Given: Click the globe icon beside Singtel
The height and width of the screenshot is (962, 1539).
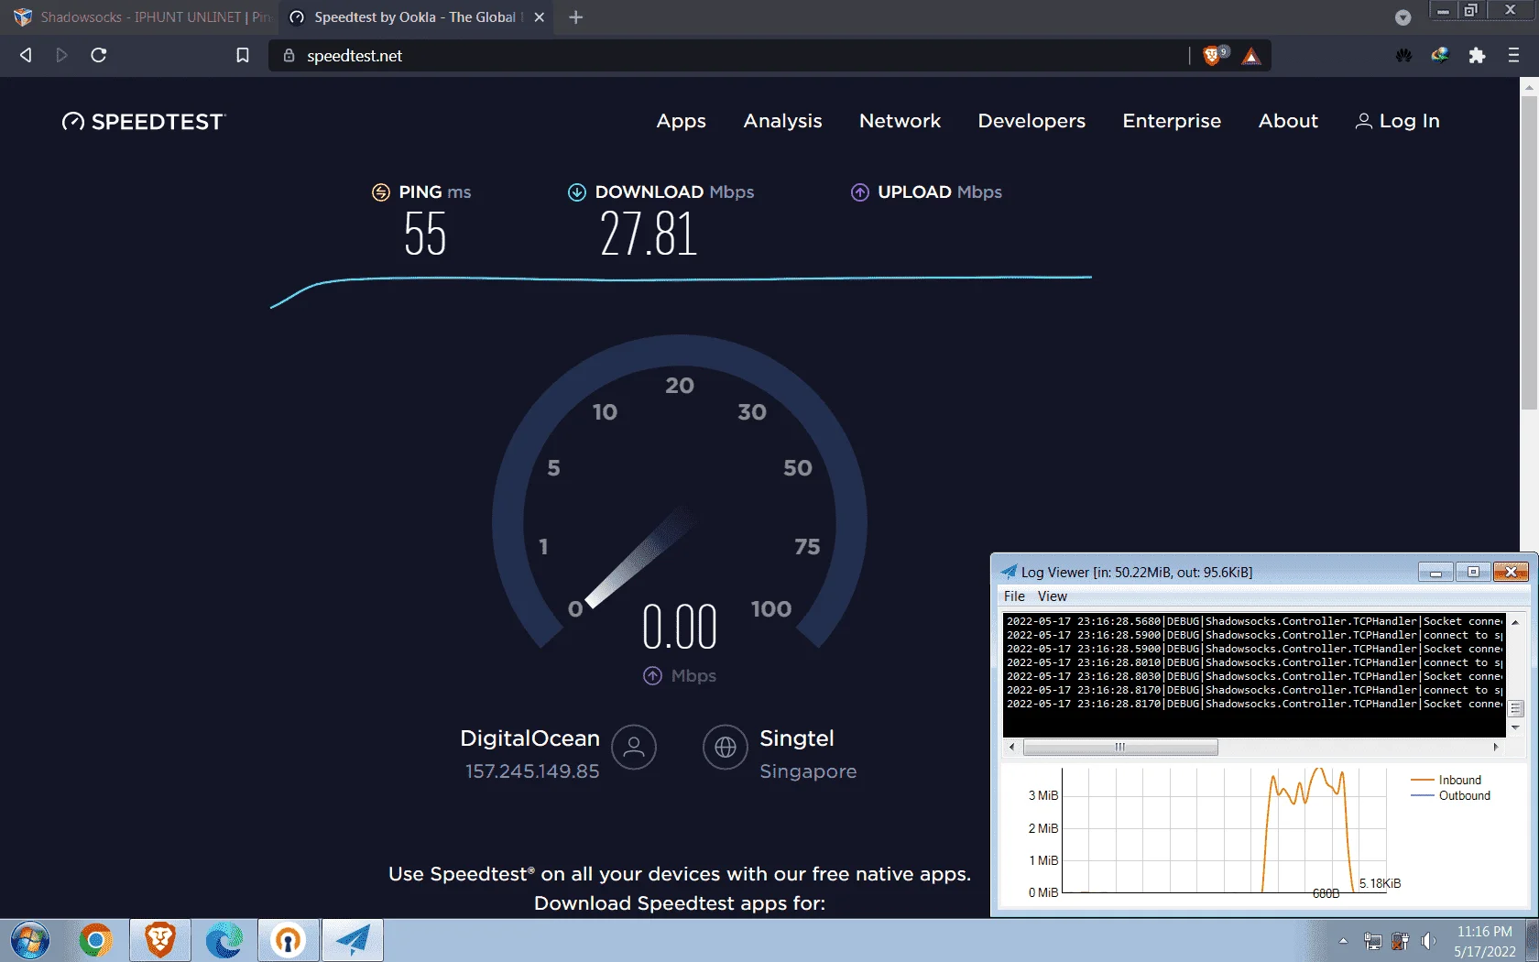Looking at the screenshot, I should click(x=726, y=748).
